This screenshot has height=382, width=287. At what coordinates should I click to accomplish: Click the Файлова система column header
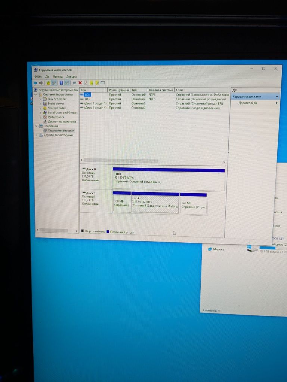coord(161,90)
